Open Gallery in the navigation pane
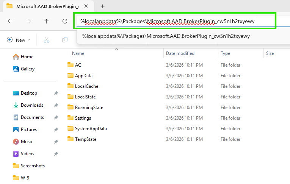The image size is (290, 184). (x=24, y=69)
